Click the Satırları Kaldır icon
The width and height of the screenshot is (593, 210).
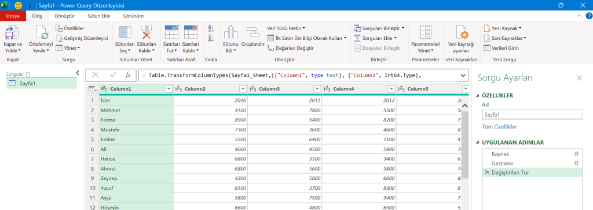(x=191, y=32)
